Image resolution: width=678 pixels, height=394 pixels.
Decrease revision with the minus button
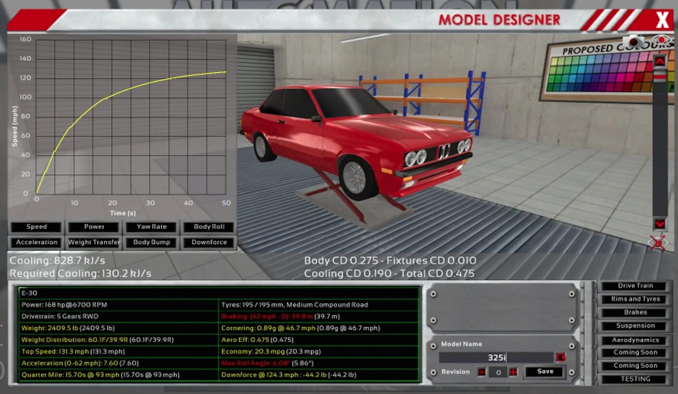(482, 372)
